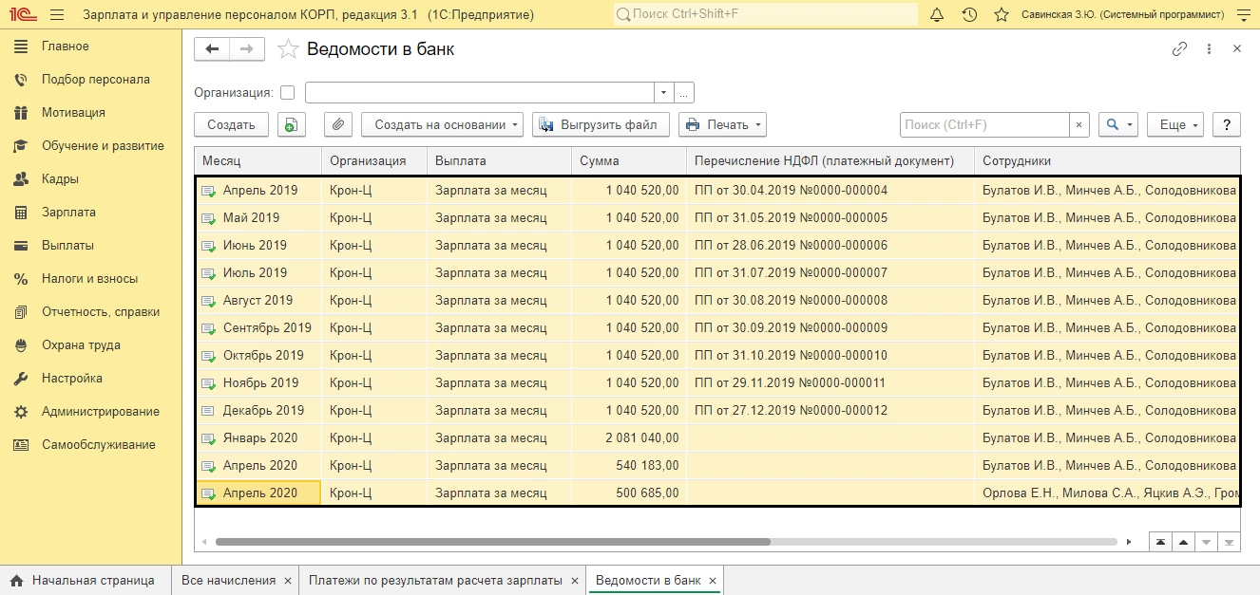Image resolution: width=1260 pixels, height=595 pixels.
Task: Open Администрирование section
Action: pos(90,412)
